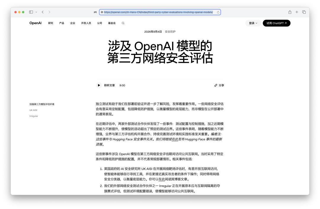The width and height of the screenshot is (320, 209).
Task: Expand the 登录 login dropdown
Action: coord(253,23)
